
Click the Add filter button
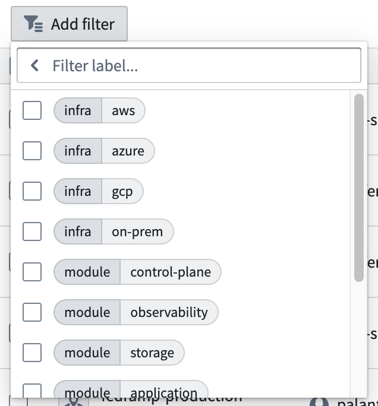[69, 24]
